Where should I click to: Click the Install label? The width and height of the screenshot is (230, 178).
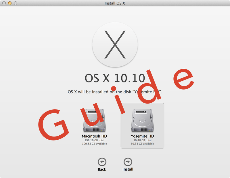128,169
